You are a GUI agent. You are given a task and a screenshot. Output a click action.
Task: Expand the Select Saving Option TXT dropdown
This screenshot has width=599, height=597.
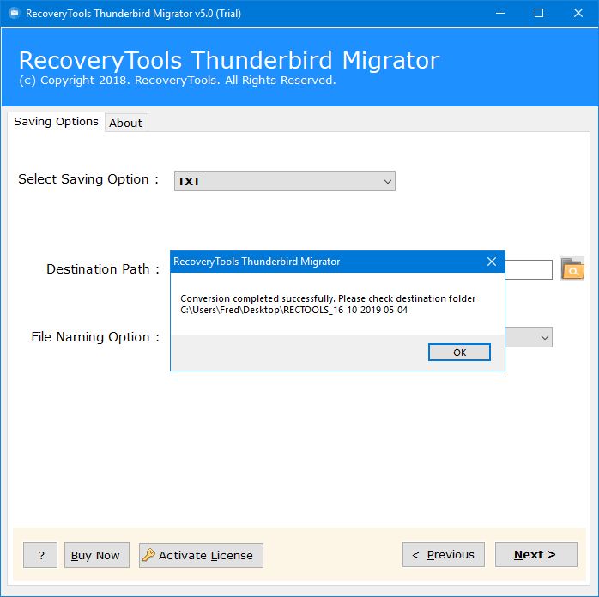(x=285, y=181)
